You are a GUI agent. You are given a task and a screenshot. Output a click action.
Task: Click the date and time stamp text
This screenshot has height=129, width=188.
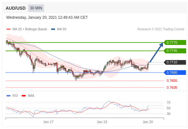pos(47,17)
